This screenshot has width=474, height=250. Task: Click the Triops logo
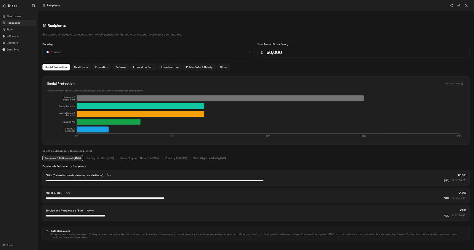10,6
